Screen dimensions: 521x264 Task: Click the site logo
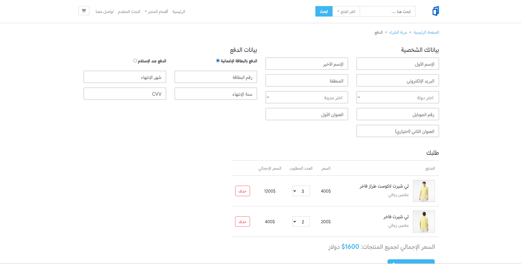click(x=436, y=11)
